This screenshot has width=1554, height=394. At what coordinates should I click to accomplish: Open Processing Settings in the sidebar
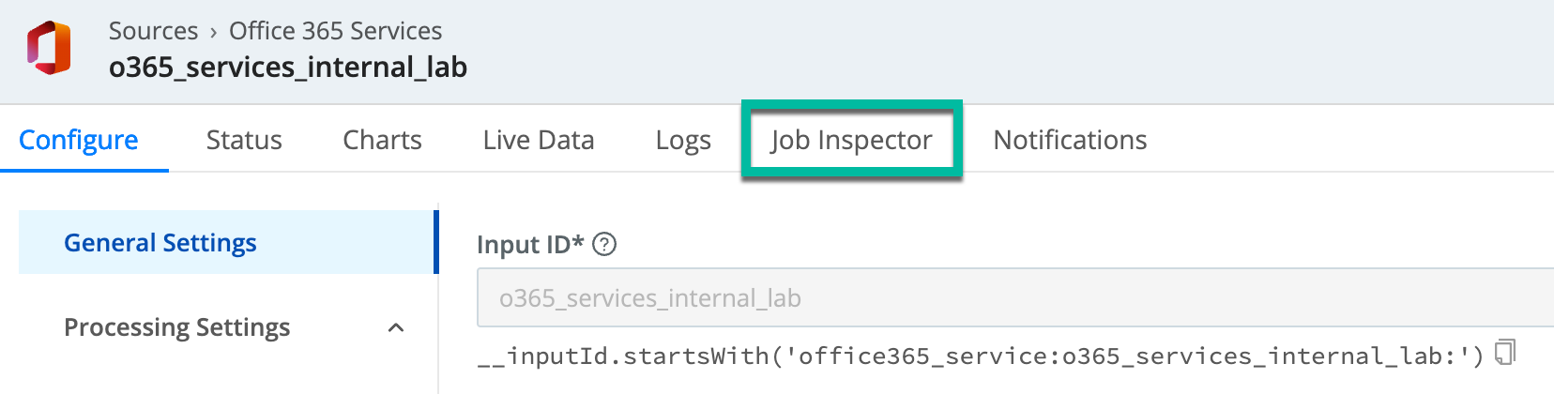[x=176, y=327]
